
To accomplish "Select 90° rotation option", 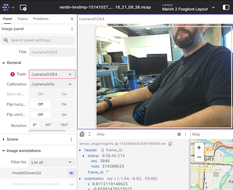I will tap(48, 125).
